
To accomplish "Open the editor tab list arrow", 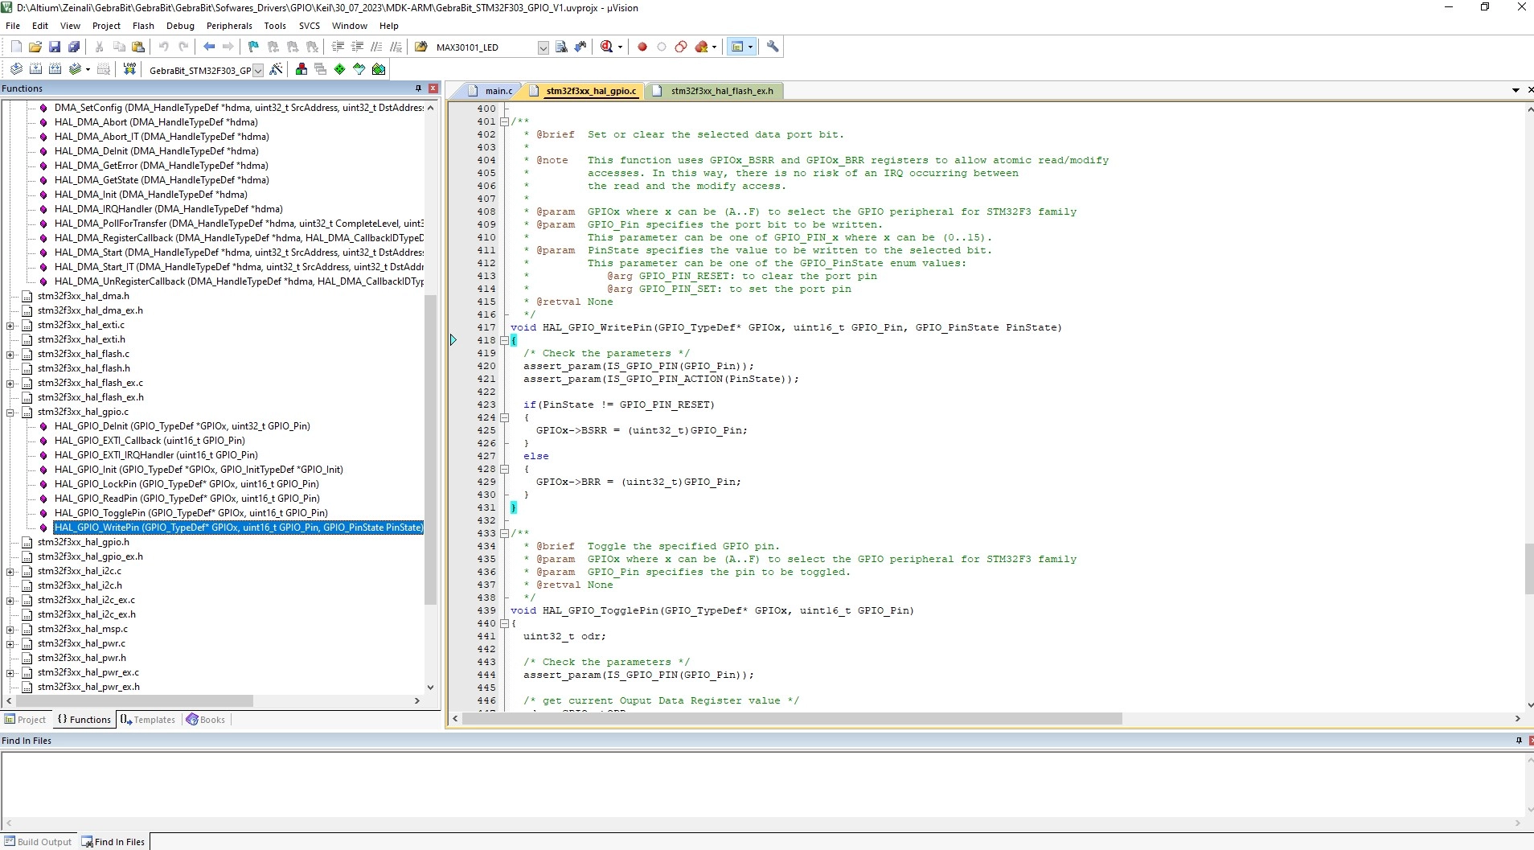I will point(1516,90).
